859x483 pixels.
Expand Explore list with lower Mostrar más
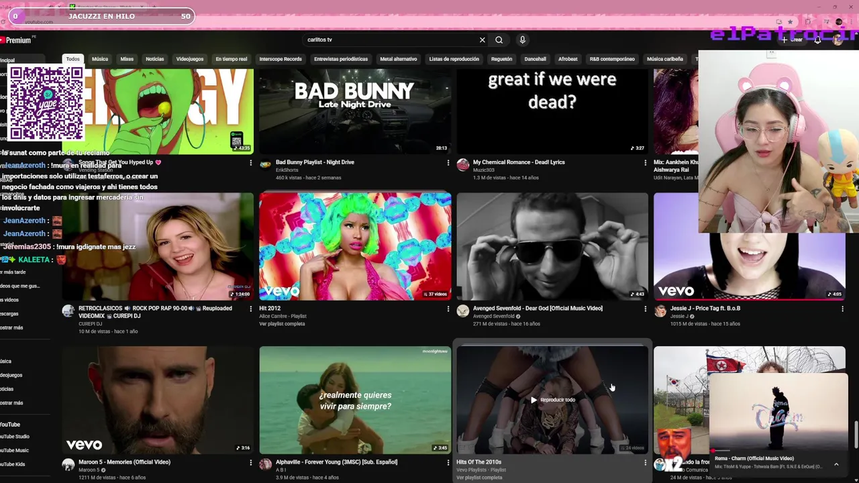[x=12, y=402]
